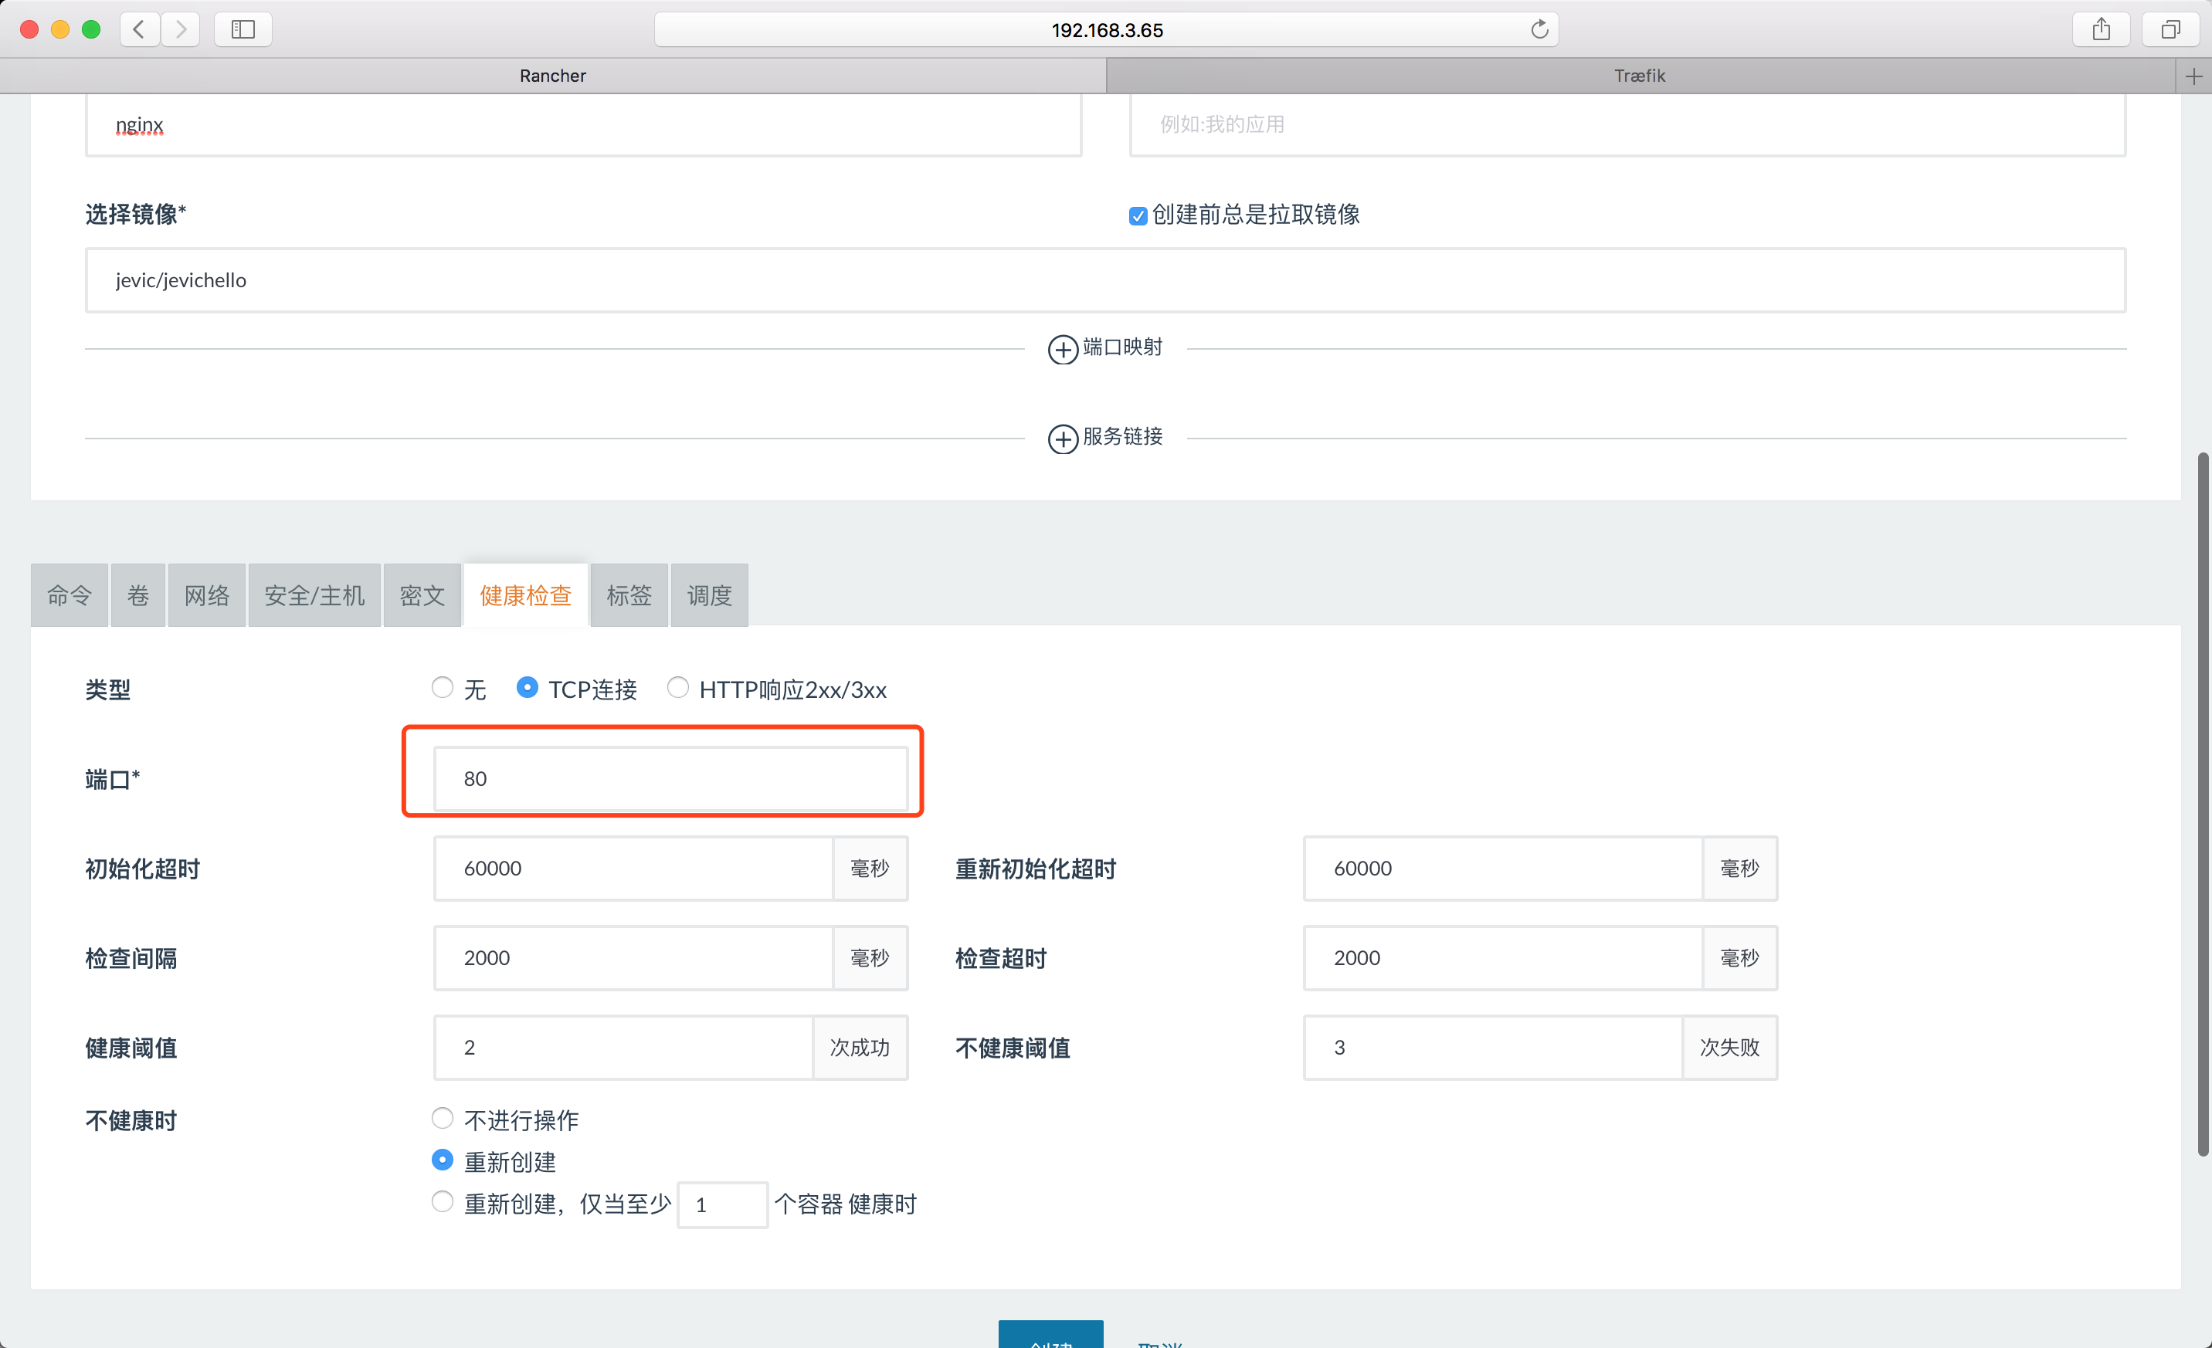Select HTTP响应2xx/3xx radio option
The height and width of the screenshot is (1348, 2212).
click(678, 687)
